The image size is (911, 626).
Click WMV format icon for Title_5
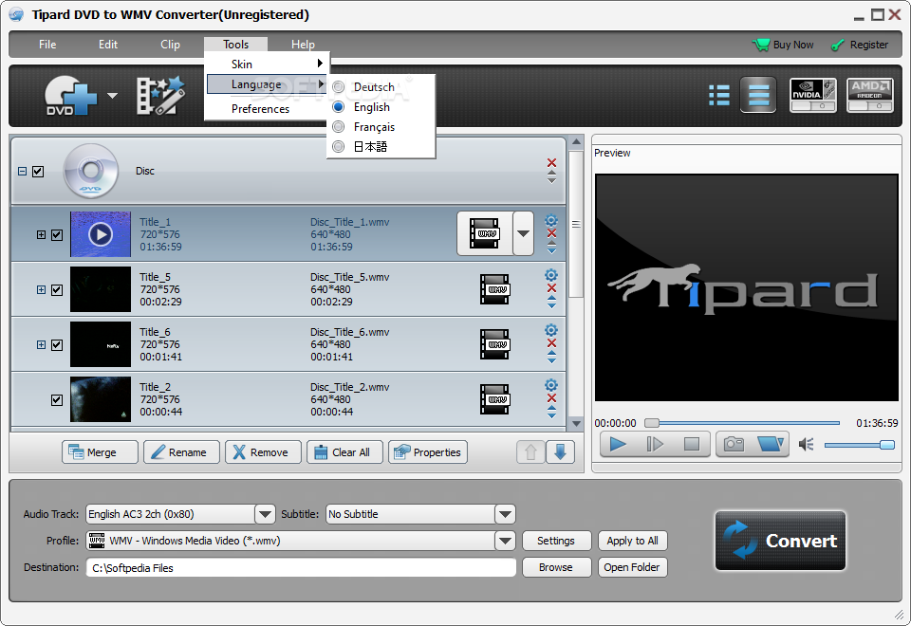point(494,289)
